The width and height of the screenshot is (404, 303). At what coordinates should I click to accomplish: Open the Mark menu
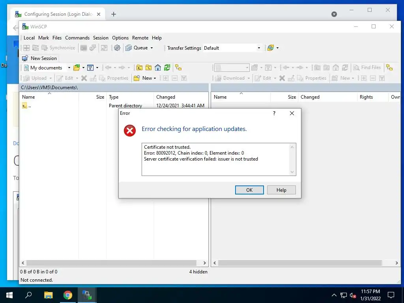pyautogui.click(x=43, y=38)
